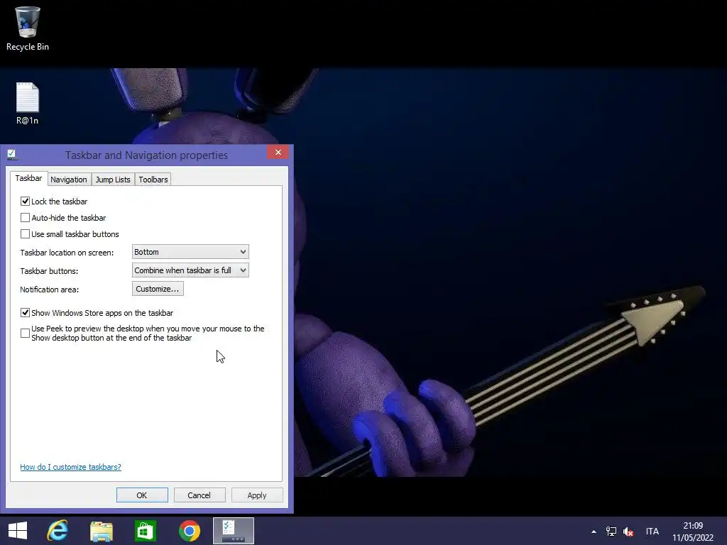Open Taskbar location on screen dropdown
727x545 pixels.
(190, 252)
